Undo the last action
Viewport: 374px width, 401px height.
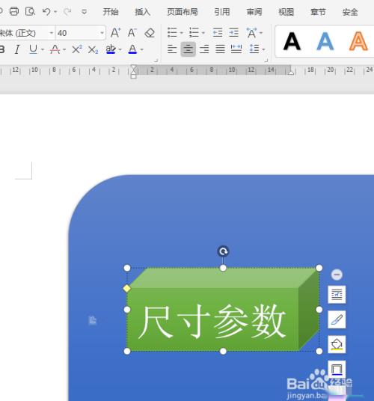click(x=46, y=11)
